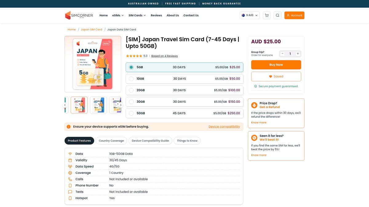This screenshot has width=369, height=207.
Task: Open the Device compatibility link
Action: (x=224, y=127)
